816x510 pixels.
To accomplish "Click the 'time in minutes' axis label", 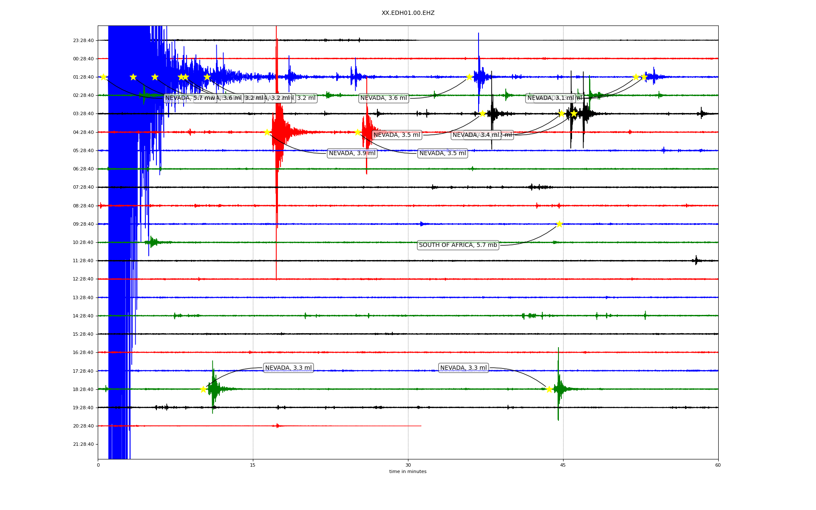I will click(408, 472).
